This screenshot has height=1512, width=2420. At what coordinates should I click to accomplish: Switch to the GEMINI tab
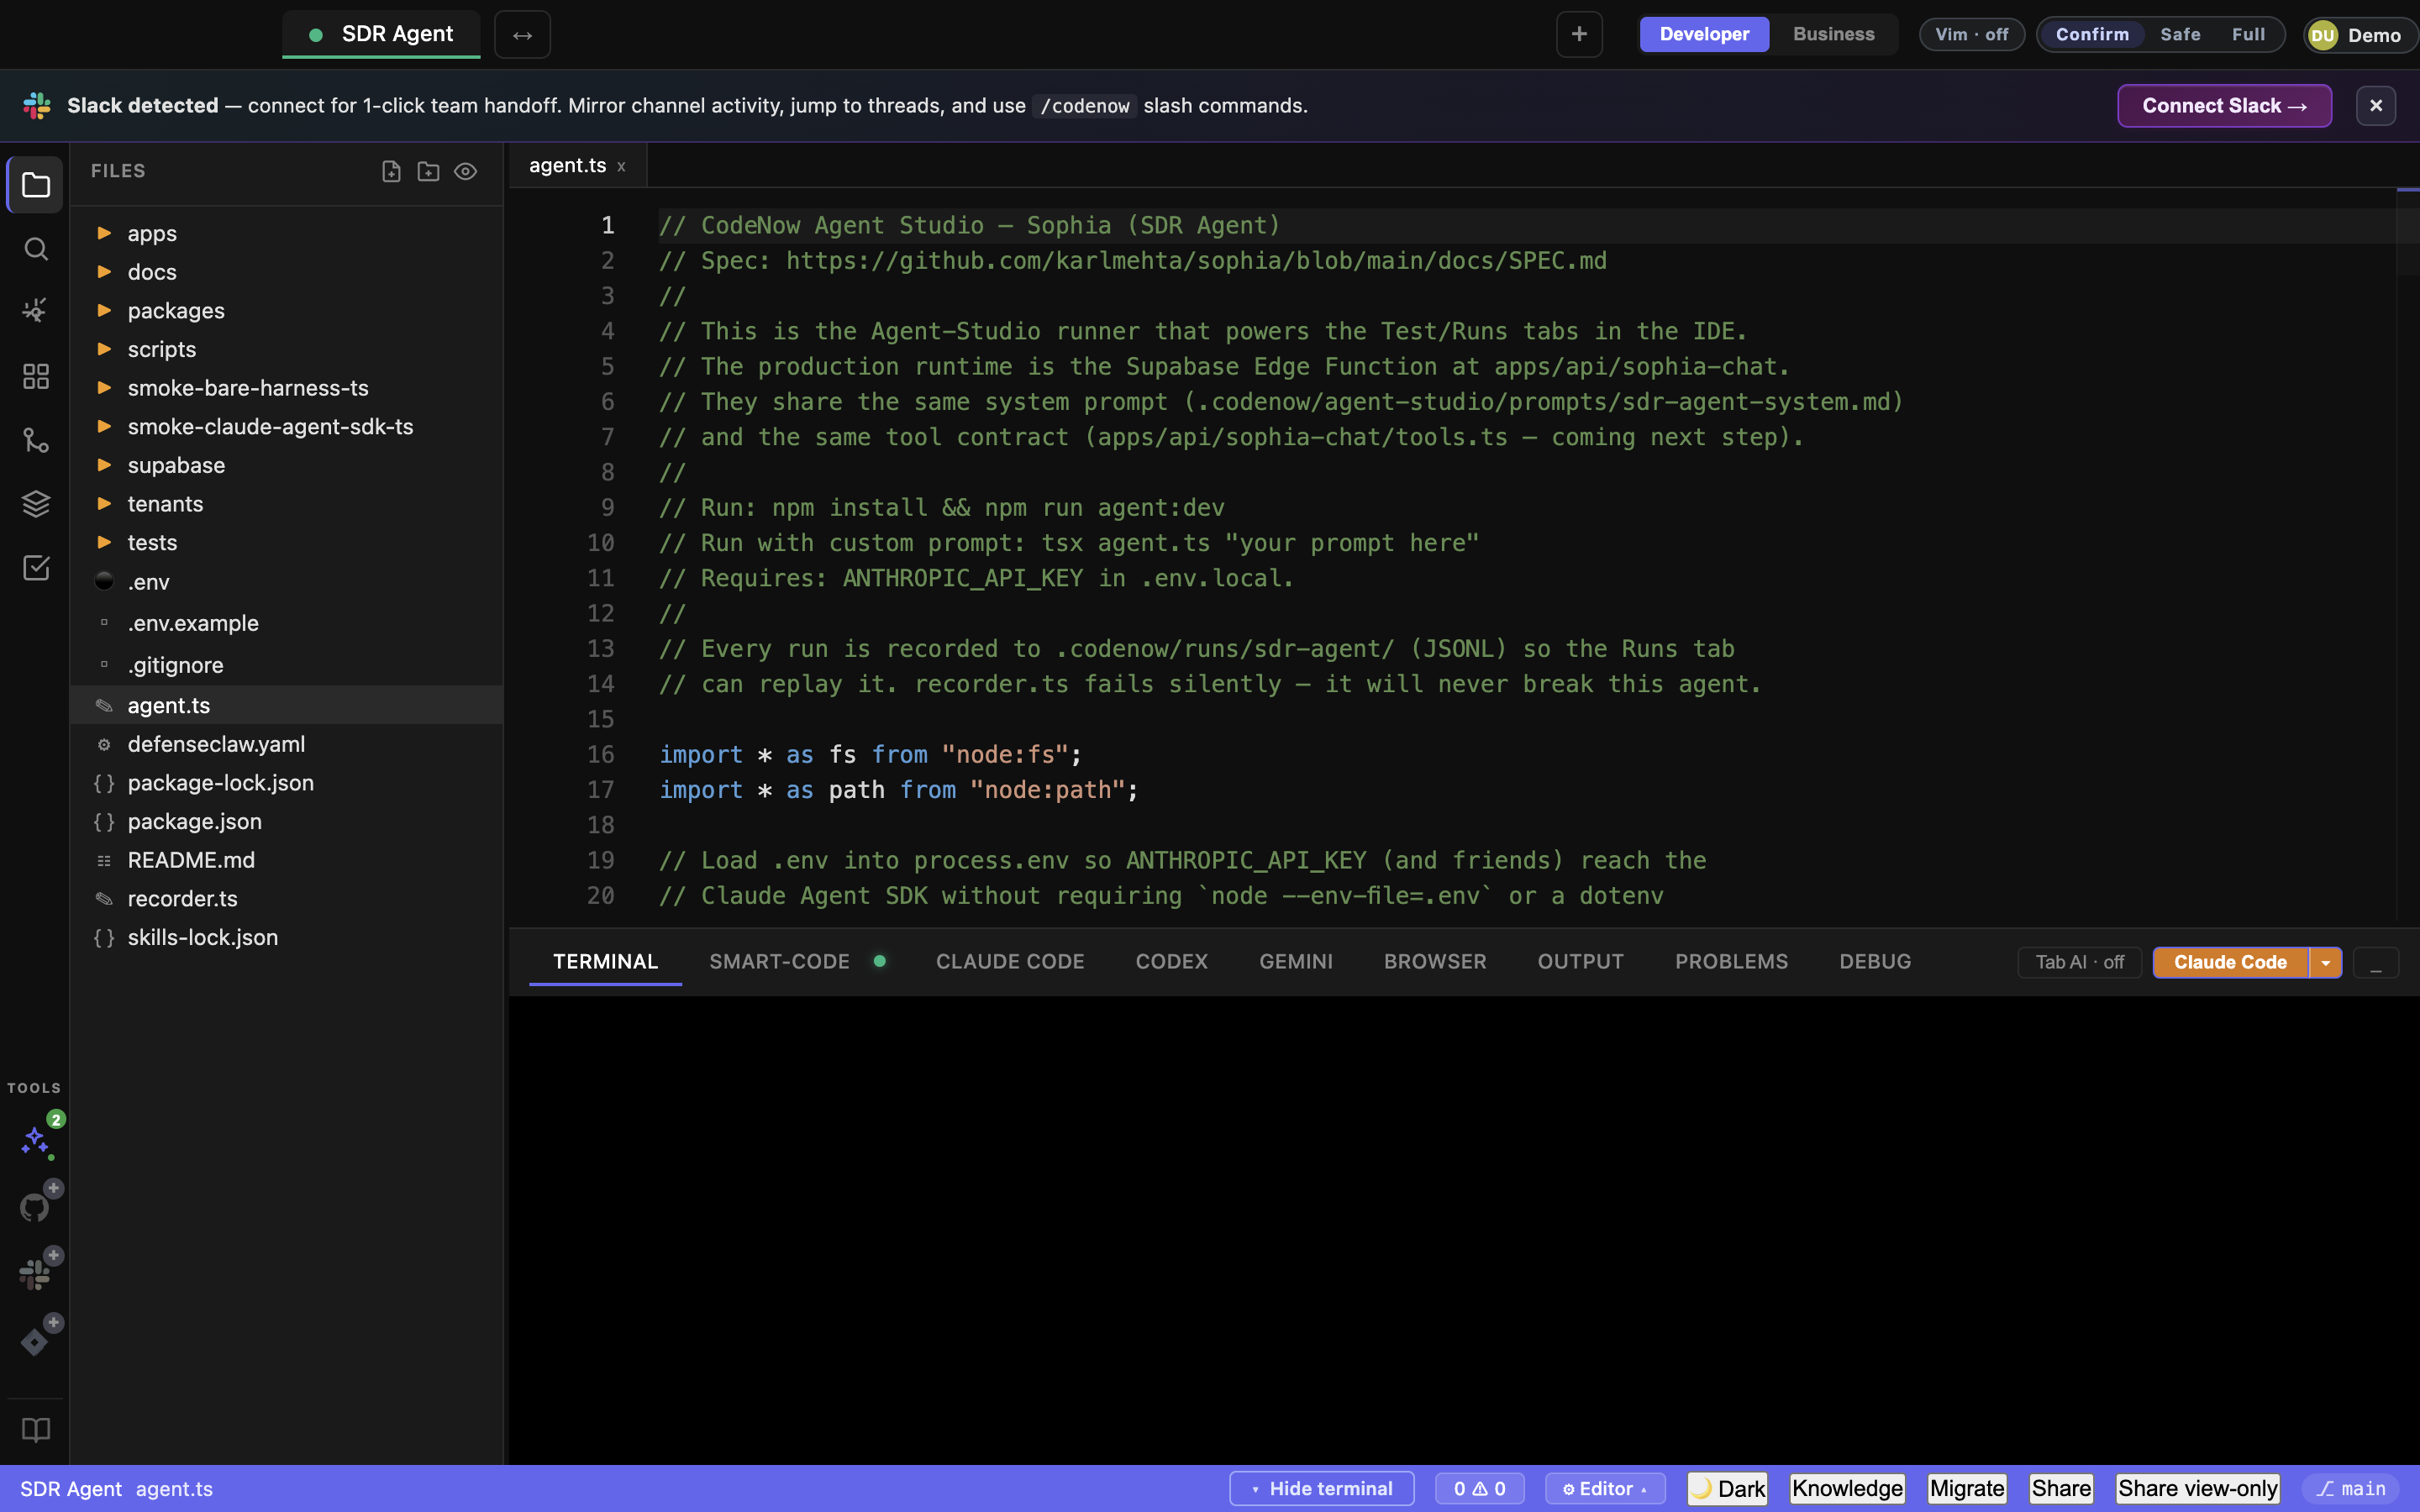1295,962
